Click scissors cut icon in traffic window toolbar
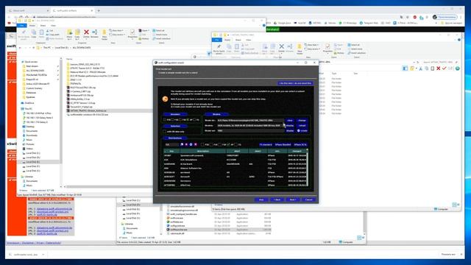 tap(420, 68)
